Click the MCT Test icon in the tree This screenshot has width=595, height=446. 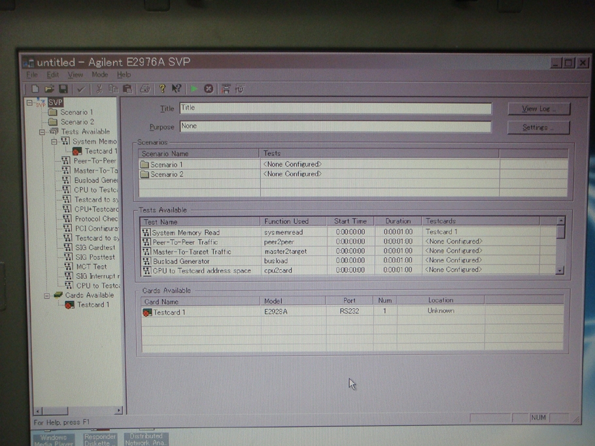click(x=68, y=266)
